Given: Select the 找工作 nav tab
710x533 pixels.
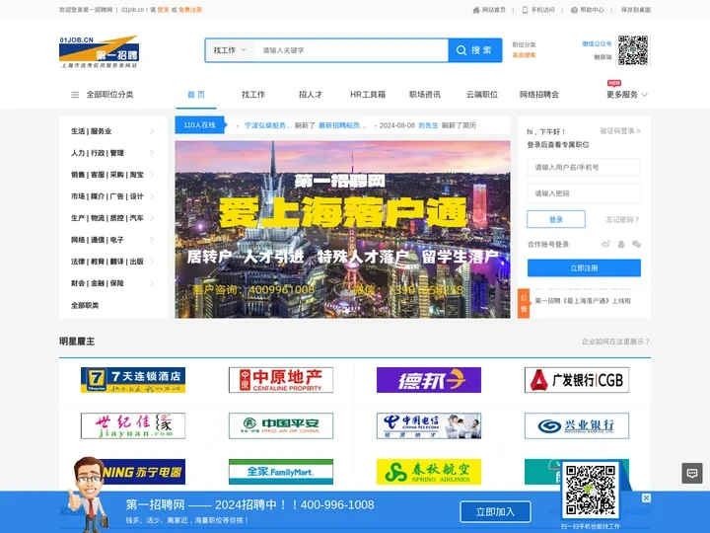Looking at the screenshot, I should pos(253,95).
